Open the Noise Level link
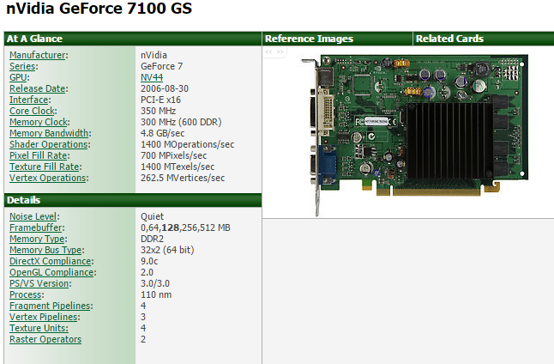 33,216
